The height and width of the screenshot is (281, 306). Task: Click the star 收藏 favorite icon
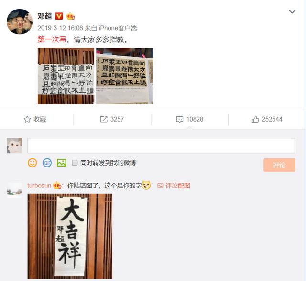pos(27,119)
